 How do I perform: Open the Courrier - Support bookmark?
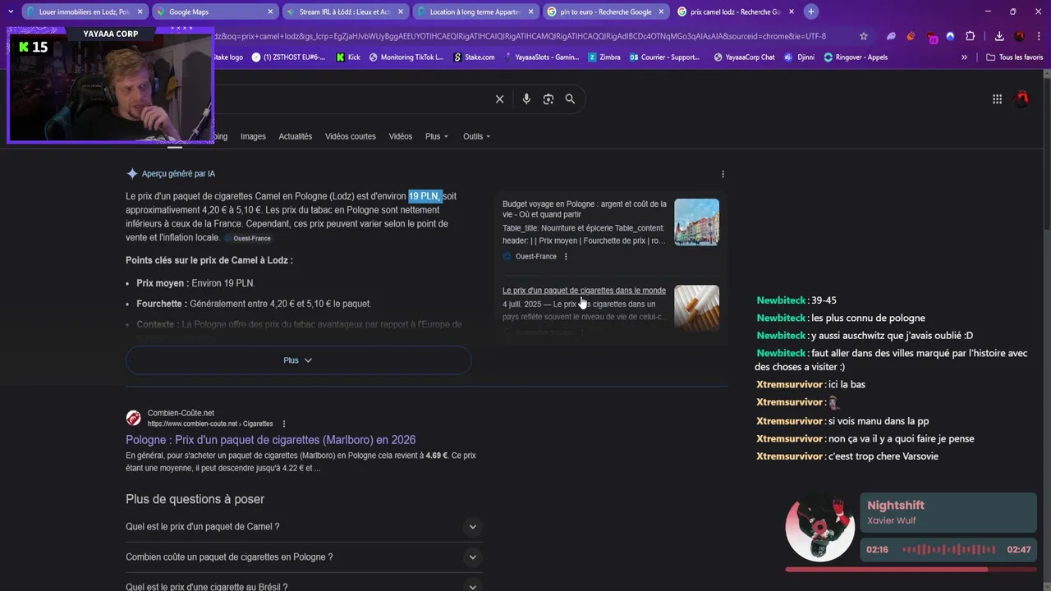[664, 57]
